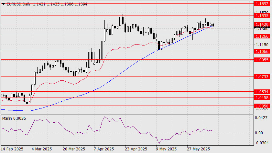Viewport: 272px width, 153px height.
Task: Click the EURUSD,Daily chart title text
Action: 18,4
